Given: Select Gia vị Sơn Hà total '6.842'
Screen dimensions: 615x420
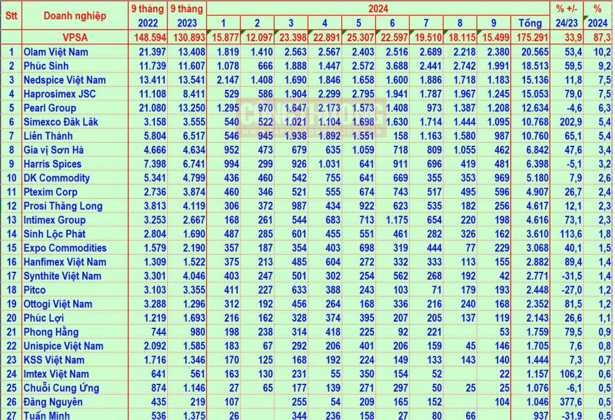Looking at the screenshot, I should 538,150.
